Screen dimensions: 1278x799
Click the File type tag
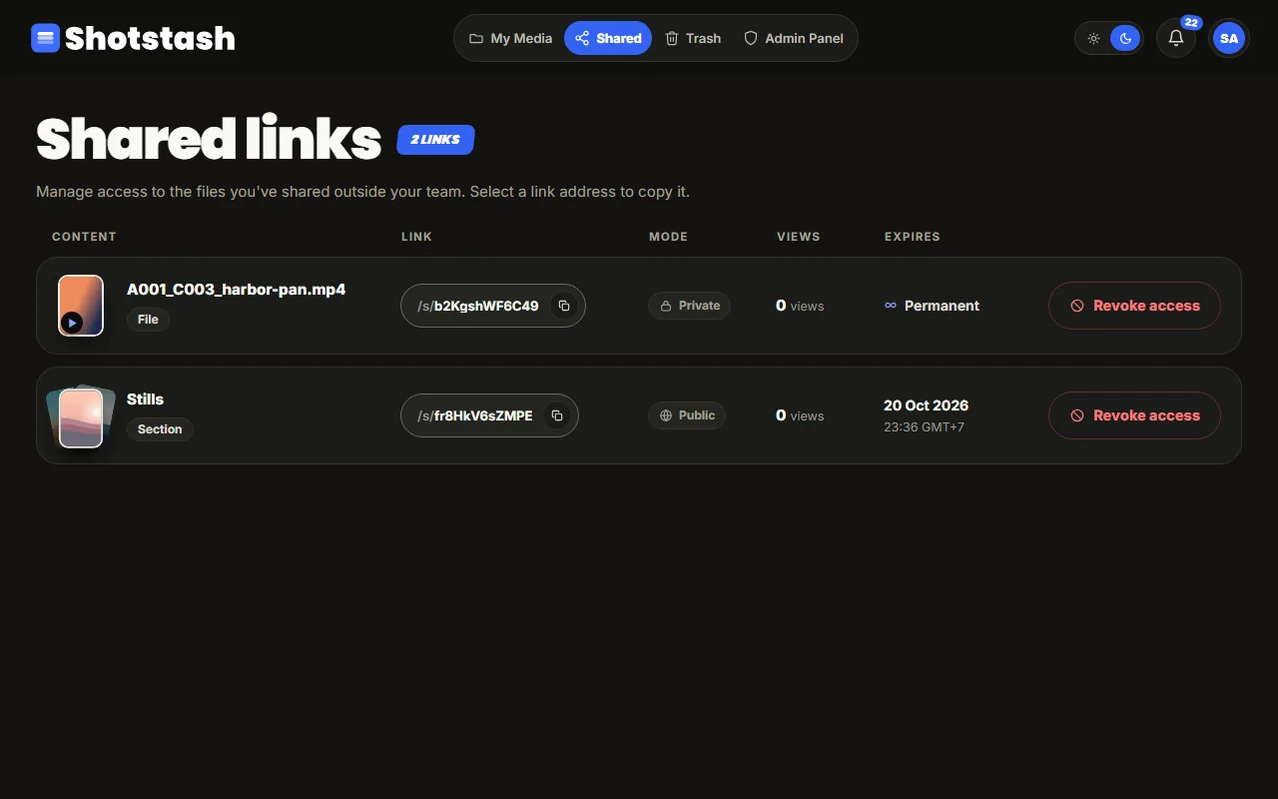[148, 320]
